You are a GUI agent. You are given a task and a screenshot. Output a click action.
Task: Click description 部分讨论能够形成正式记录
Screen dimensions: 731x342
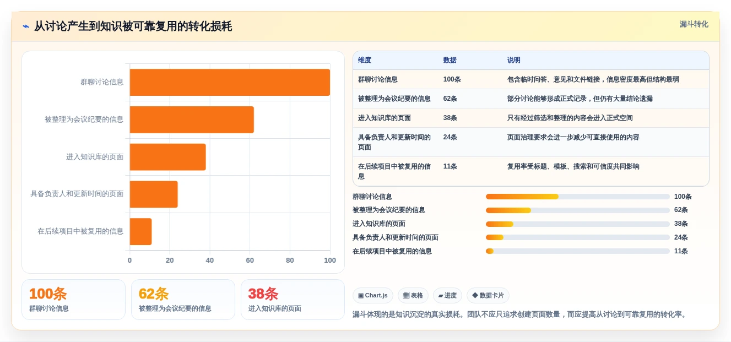pyautogui.click(x=580, y=99)
